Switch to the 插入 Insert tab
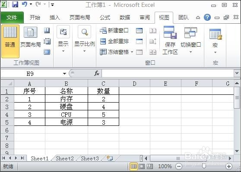Viewport: 241px width, 172px height. [x=54, y=18]
